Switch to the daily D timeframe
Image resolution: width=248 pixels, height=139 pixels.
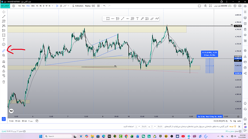(x=43, y=6)
